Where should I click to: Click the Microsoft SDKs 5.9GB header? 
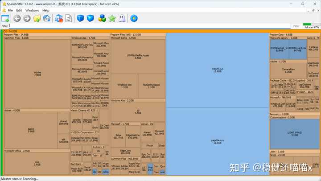pyautogui.click(x=138, y=38)
